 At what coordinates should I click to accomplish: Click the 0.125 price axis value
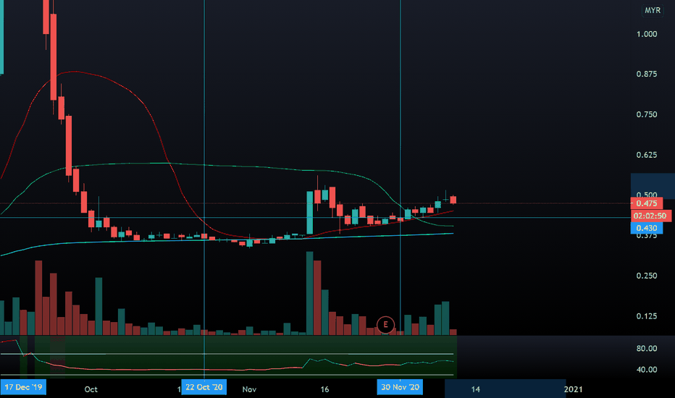pyautogui.click(x=647, y=316)
